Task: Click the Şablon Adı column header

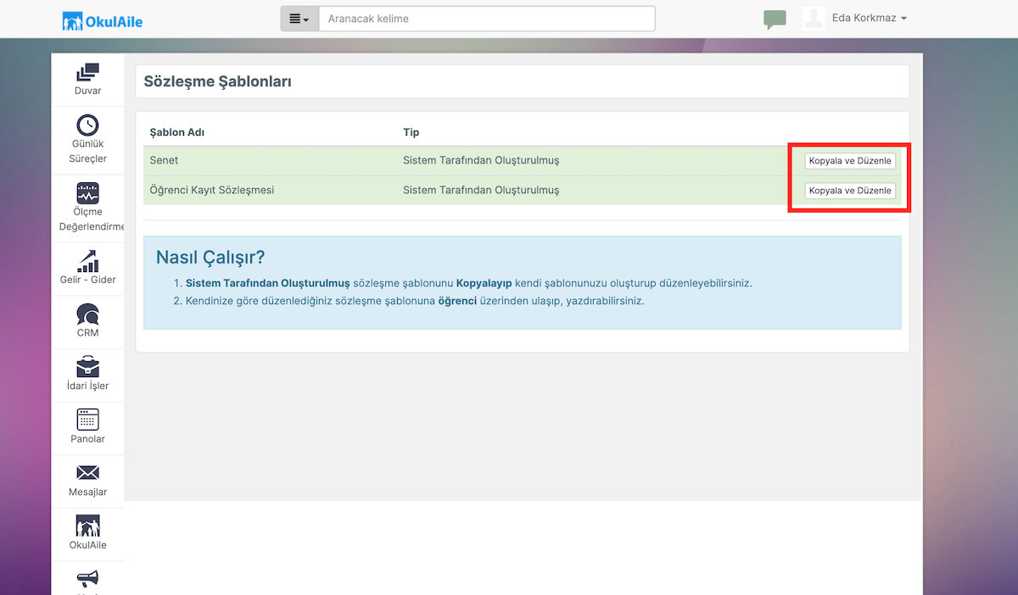Action: pyautogui.click(x=176, y=132)
